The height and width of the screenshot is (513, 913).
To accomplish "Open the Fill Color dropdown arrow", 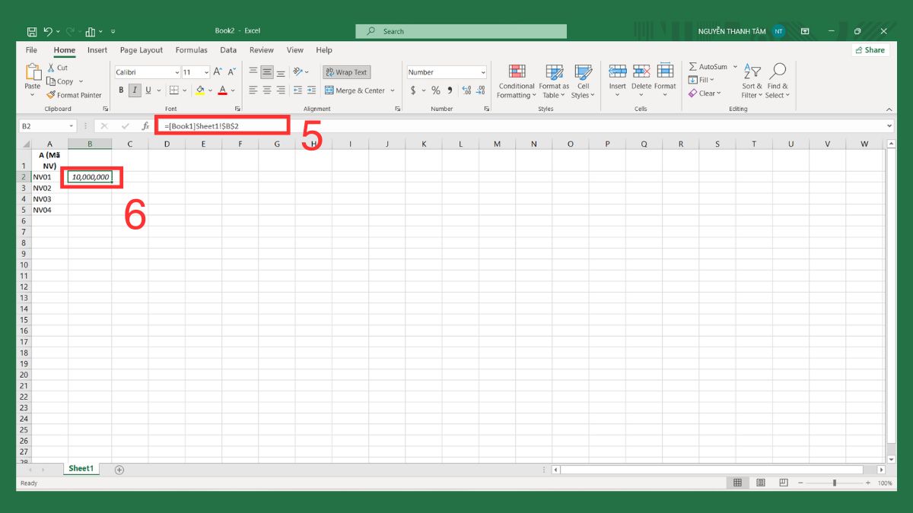I will (210, 90).
